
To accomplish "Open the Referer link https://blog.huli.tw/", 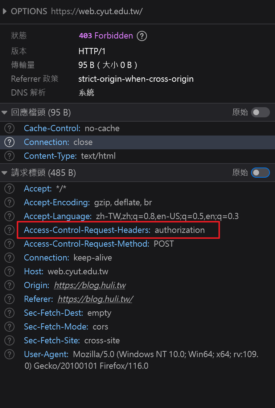I will 95,299.
